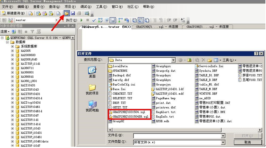Open the Look in (查找范围) Data dropdown
Viewport: 266px width, 148px height.
click(173, 60)
